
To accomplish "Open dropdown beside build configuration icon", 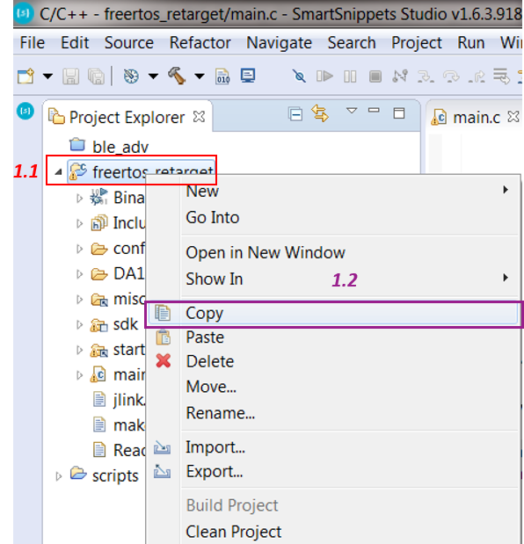I will pyautogui.click(x=153, y=76).
